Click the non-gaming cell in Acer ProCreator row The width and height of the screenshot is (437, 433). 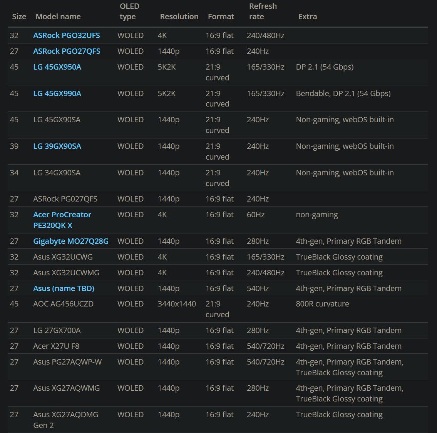point(317,215)
